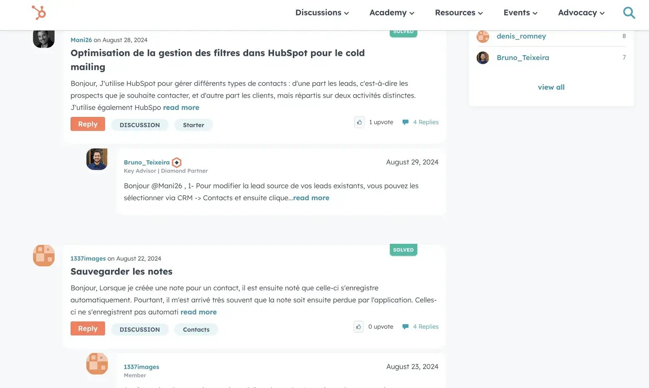Open 4 Replies on Sauvegarder les notes post
Screen dimensions: 649x388
tap(426, 327)
